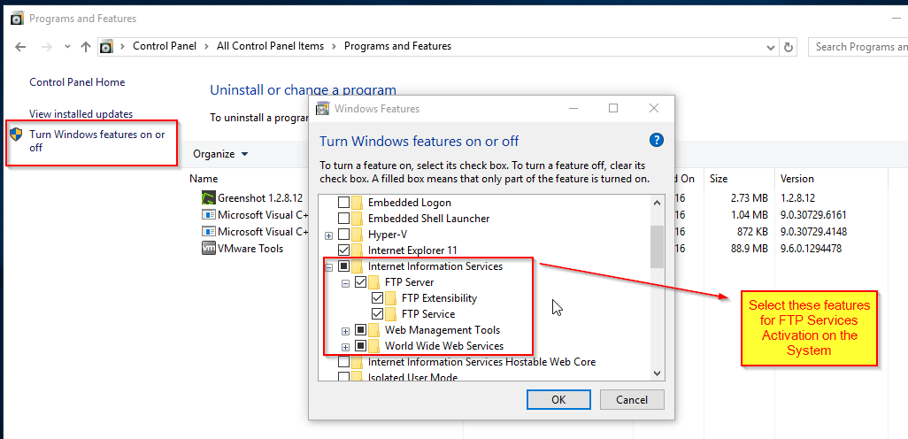This screenshot has width=908, height=439.
Task: Sort list by Name column header
Action: (x=204, y=179)
